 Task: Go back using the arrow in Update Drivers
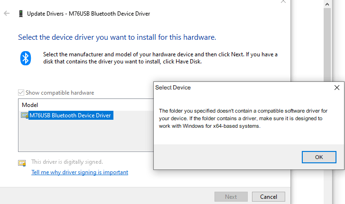point(7,13)
